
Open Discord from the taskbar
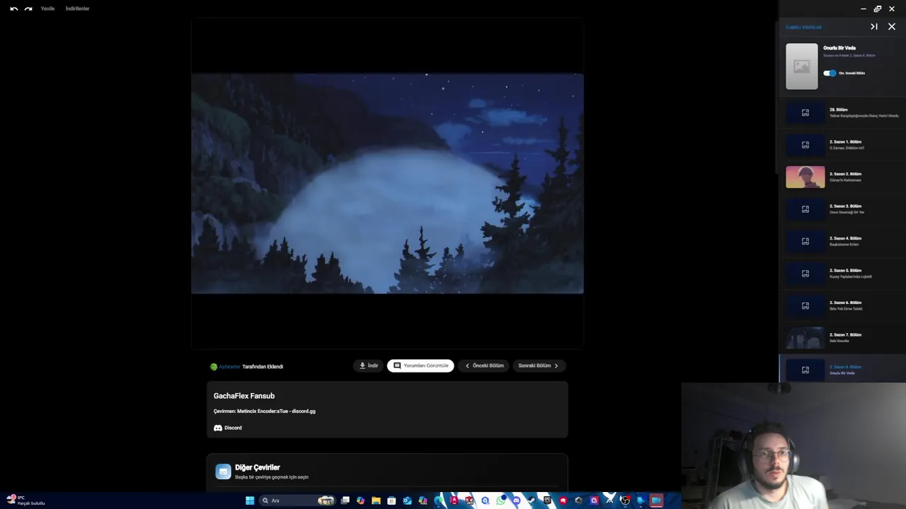click(x=516, y=501)
